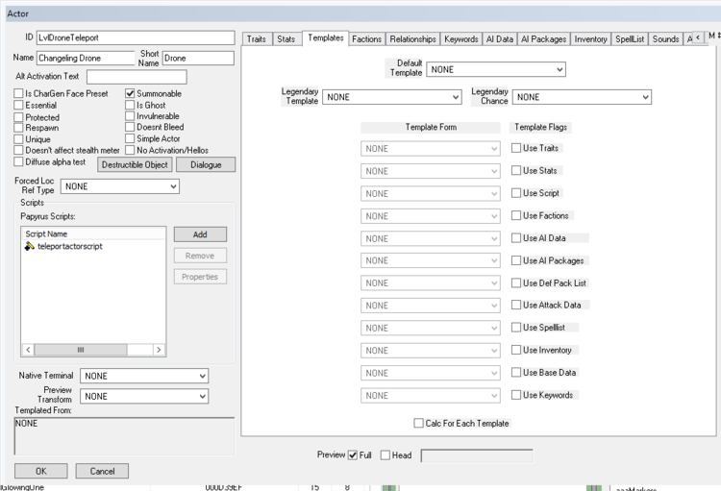Open the Default Template dropdown
The image size is (721, 491).
(496, 69)
